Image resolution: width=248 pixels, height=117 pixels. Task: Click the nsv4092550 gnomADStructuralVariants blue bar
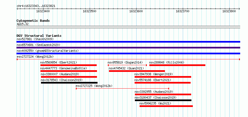coord(128,53)
